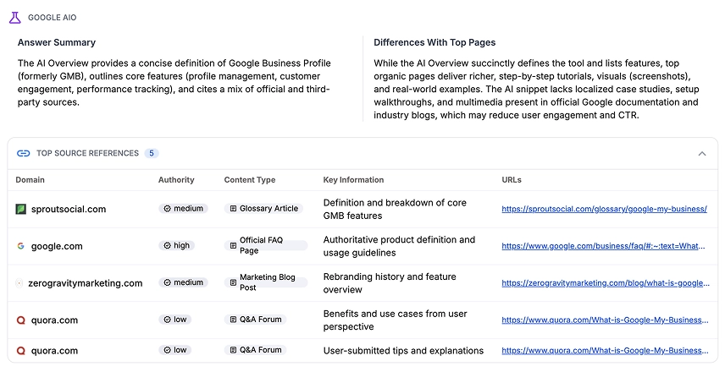This screenshot has width=725, height=372.
Task: Click the Official FAQ Page badge
Action: click(266, 245)
